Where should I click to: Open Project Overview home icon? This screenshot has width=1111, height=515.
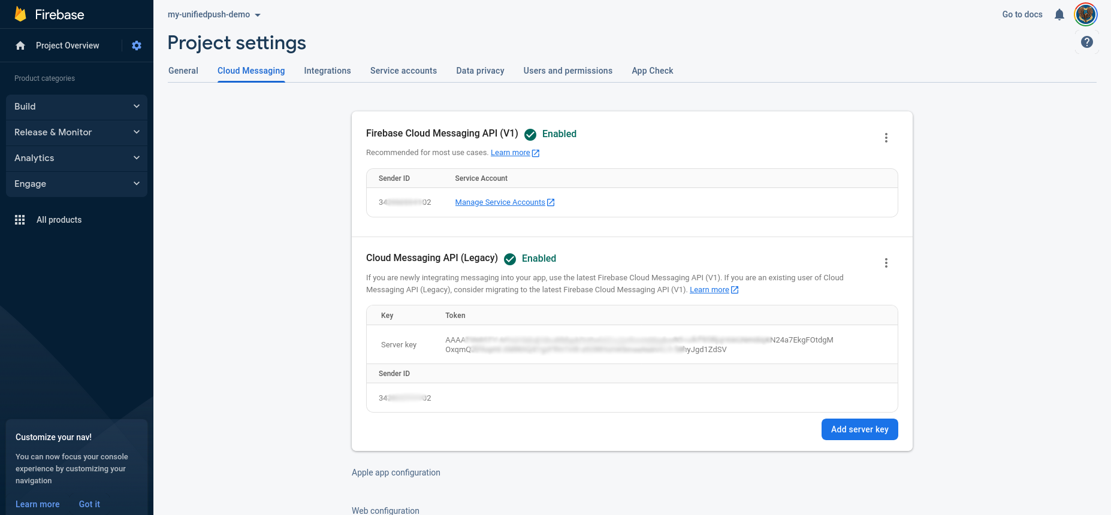[20, 46]
